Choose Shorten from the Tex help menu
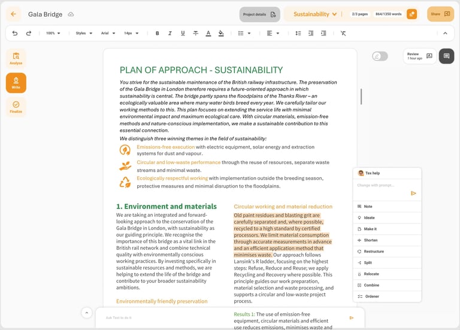460x330 pixels. (371, 240)
